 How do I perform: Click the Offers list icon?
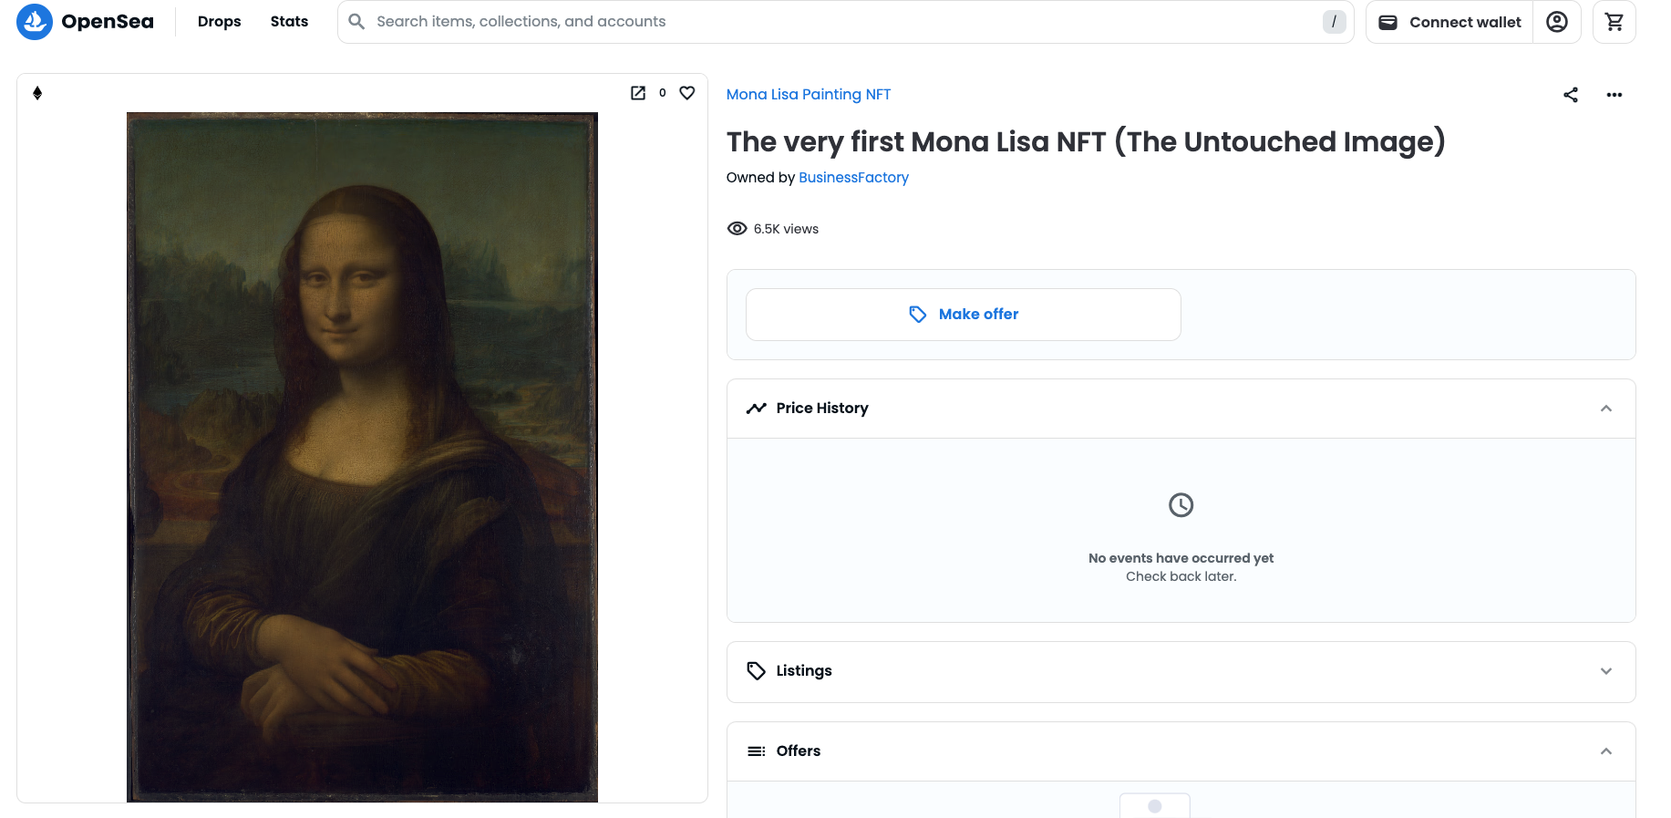[756, 751]
